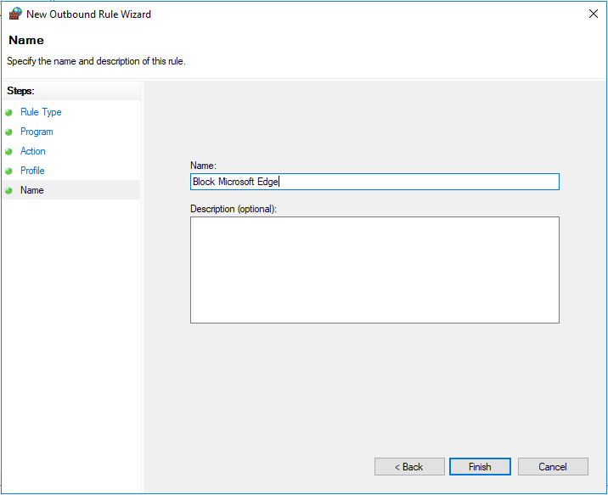Screen dimensions: 608x495
Task: Click the green bullet beside Name step
Action: (x=9, y=190)
